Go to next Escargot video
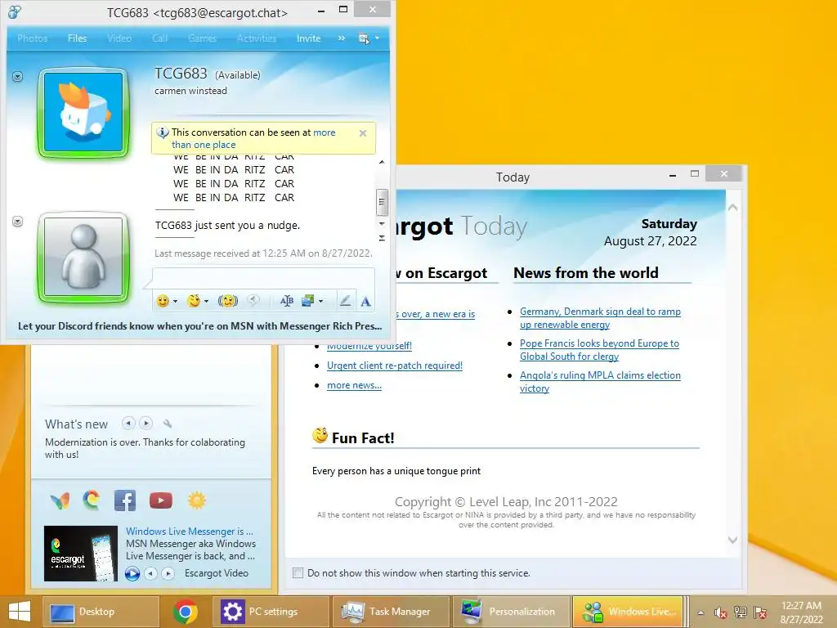The image size is (837, 628). tap(168, 573)
